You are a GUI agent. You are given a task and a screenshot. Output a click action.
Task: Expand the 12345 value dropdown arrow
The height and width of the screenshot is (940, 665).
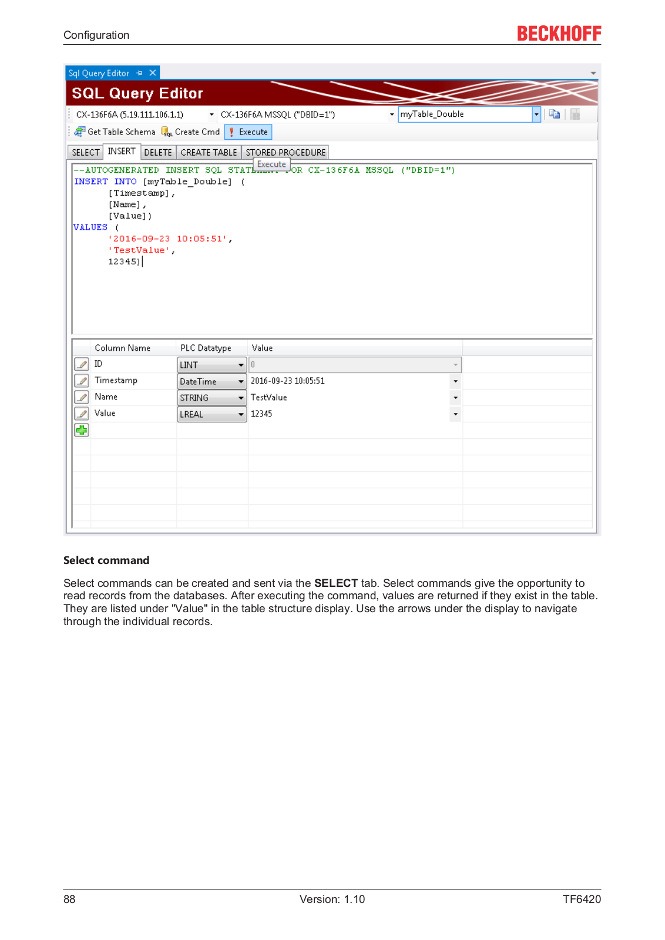[x=455, y=414]
